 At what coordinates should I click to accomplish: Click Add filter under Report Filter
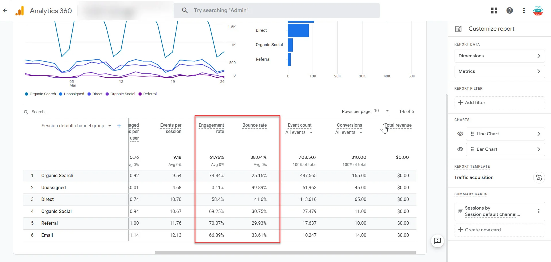[472, 103]
